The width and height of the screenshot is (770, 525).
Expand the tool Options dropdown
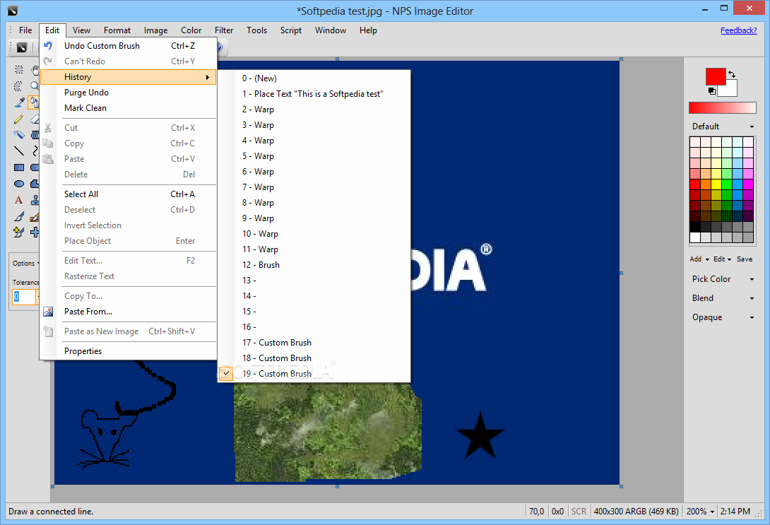pyautogui.click(x=25, y=264)
